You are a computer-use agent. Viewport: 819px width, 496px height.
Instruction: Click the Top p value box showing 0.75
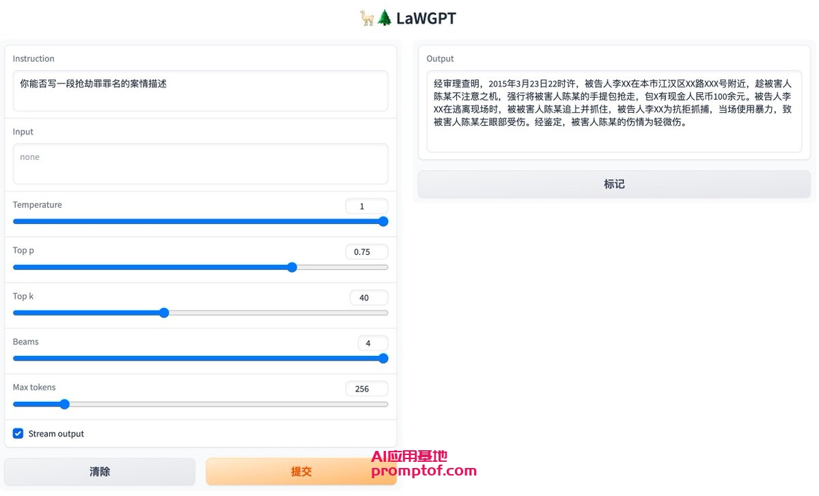point(366,252)
